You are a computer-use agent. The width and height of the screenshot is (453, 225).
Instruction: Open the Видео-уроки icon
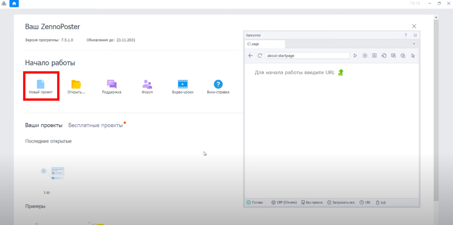[183, 84]
